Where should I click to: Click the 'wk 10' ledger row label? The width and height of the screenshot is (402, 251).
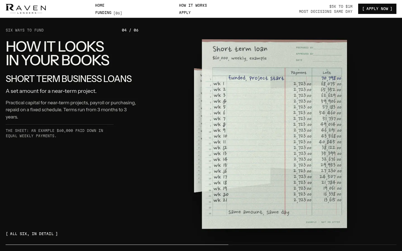click(221, 136)
